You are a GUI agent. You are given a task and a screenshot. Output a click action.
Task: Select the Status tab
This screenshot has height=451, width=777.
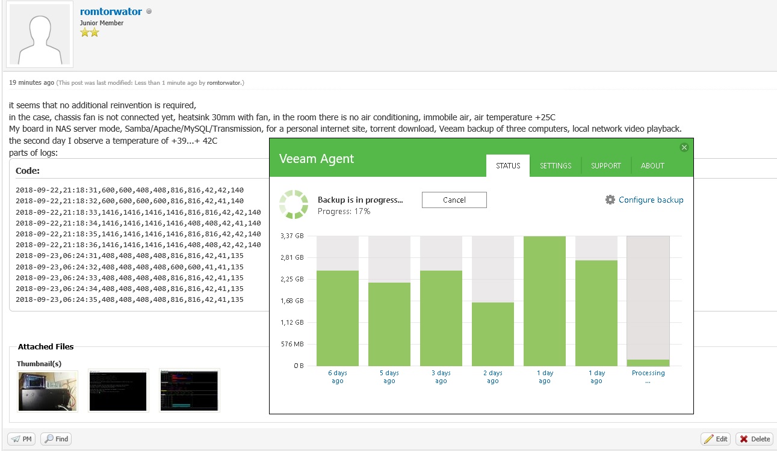[x=507, y=166]
